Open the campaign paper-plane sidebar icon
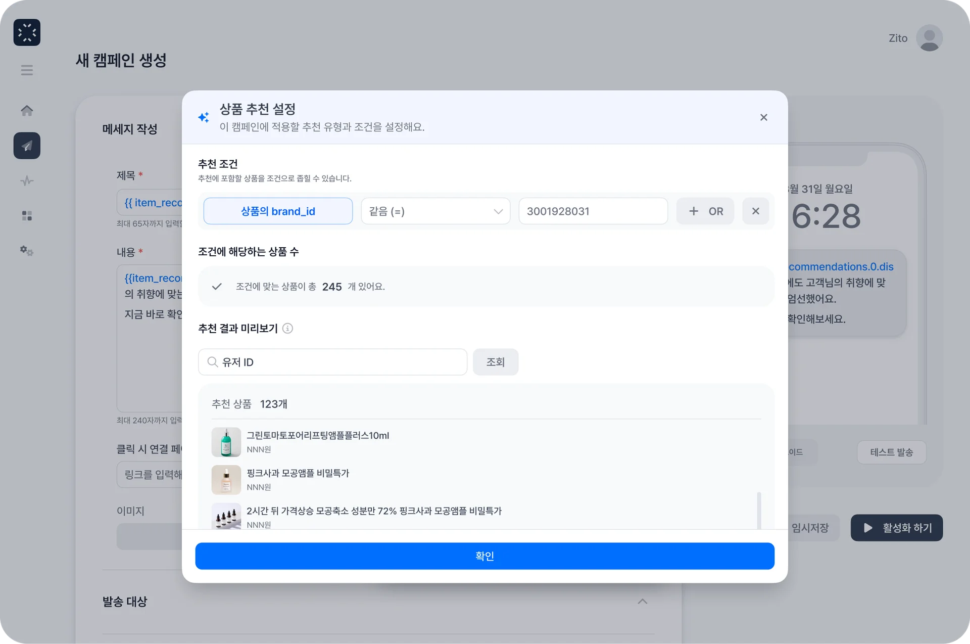 coord(27,146)
